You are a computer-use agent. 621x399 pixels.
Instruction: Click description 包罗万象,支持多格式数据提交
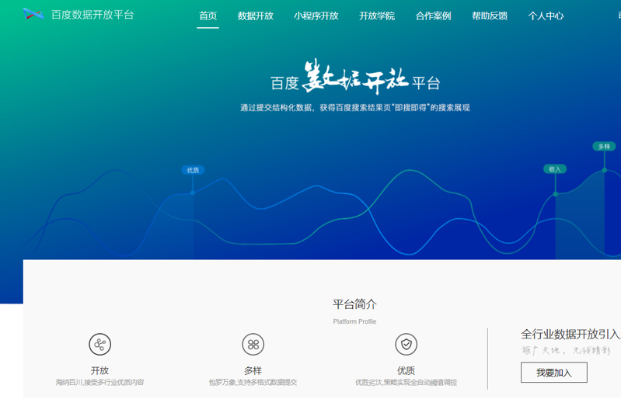tap(253, 383)
